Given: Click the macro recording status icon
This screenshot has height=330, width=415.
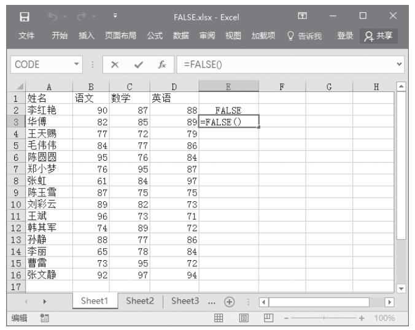Looking at the screenshot, I should (44, 318).
